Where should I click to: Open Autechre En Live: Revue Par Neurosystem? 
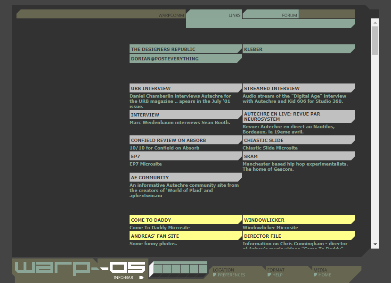pos(299,117)
